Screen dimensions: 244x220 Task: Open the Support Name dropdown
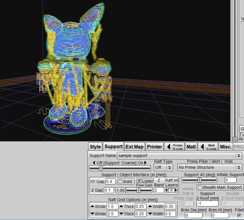point(179,156)
